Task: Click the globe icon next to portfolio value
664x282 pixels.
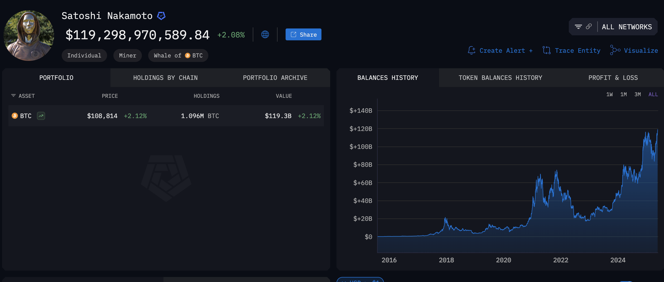Action: tap(265, 35)
